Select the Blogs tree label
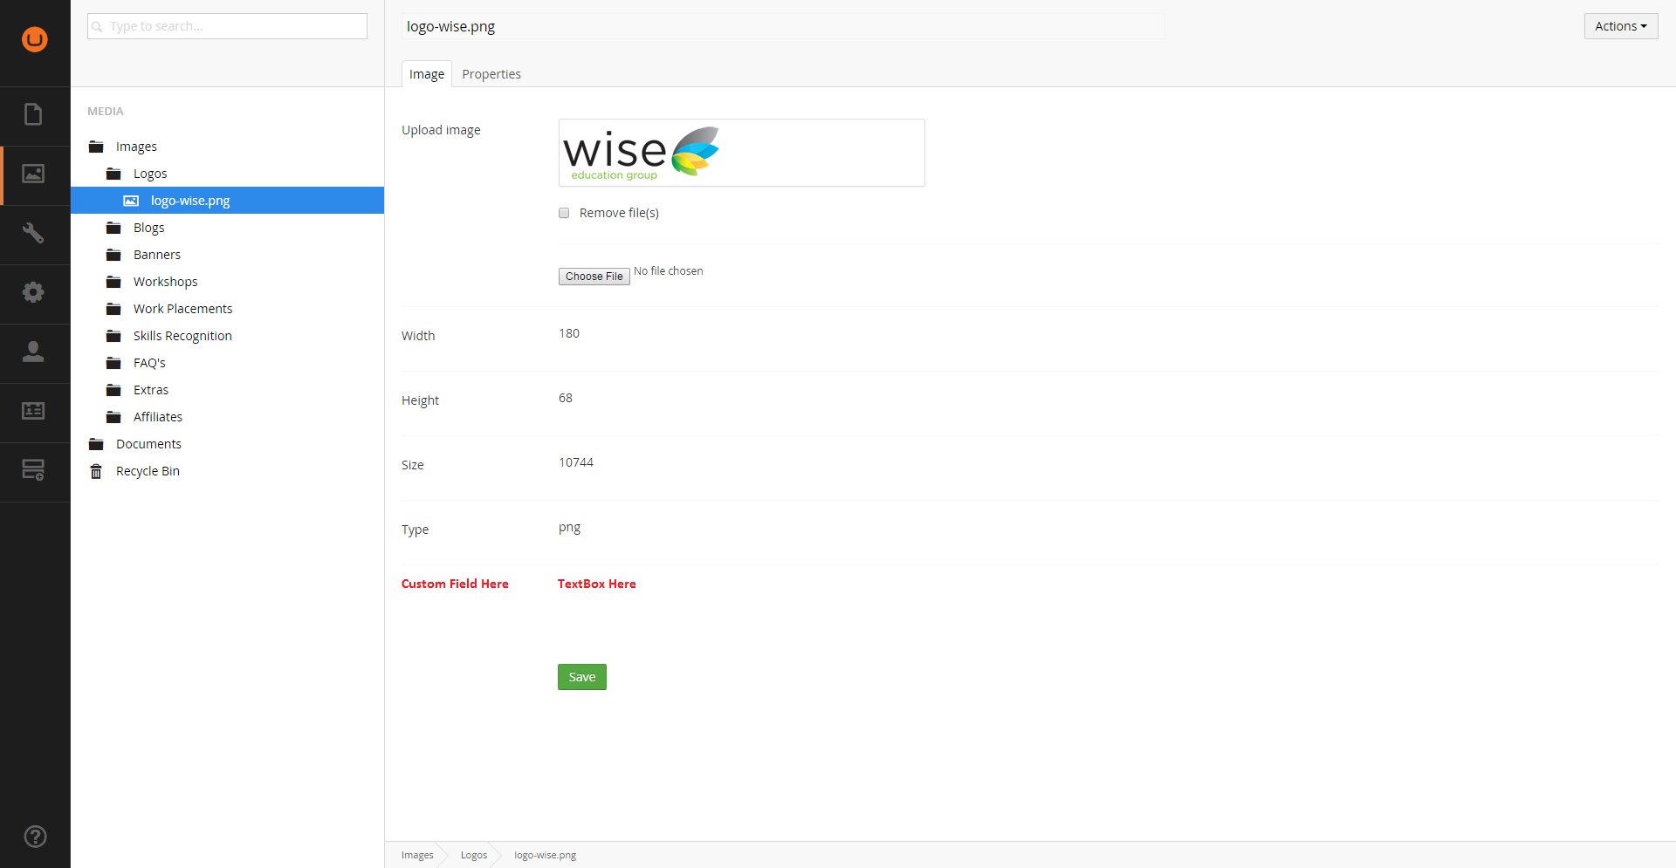Viewport: 1676px width, 868px height. (149, 228)
